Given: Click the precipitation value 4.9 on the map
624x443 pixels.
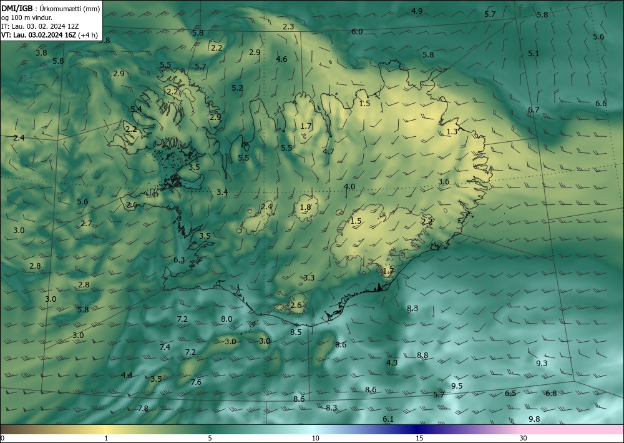Looking at the screenshot, I should click(x=417, y=11).
